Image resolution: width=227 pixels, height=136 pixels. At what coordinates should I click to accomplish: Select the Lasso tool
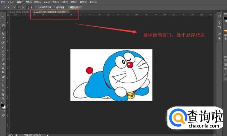click(x=3, y=25)
